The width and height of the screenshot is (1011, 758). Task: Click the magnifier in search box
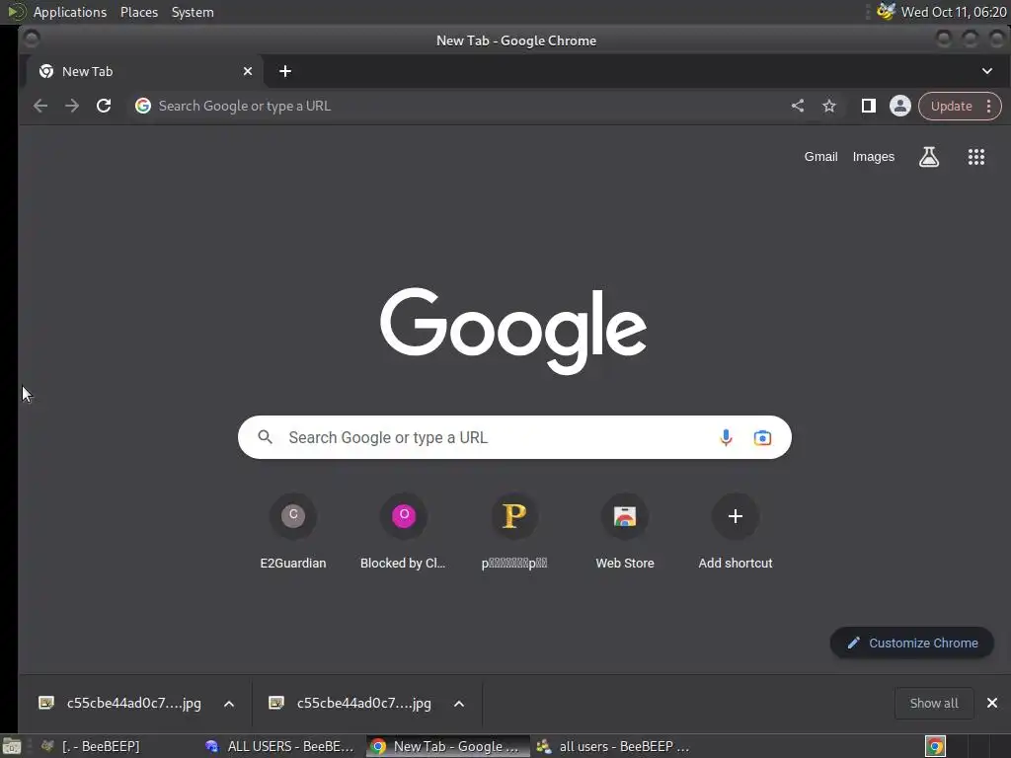tap(265, 437)
